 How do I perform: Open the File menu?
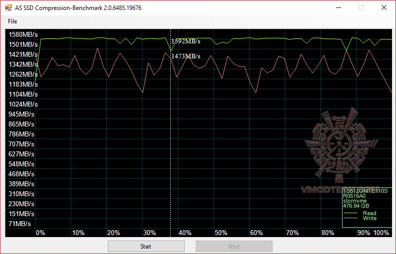(12, 21)
